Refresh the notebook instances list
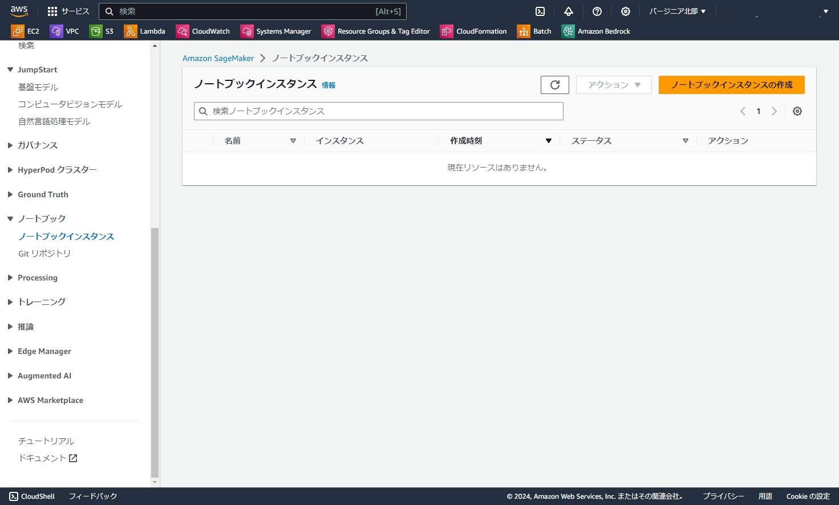839x505 pixels. [554, 84]
